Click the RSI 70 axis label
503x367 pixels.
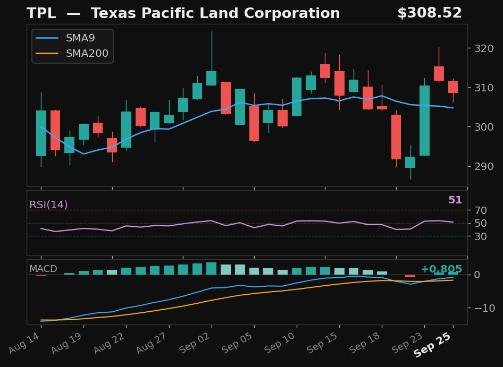coord(481,210)
